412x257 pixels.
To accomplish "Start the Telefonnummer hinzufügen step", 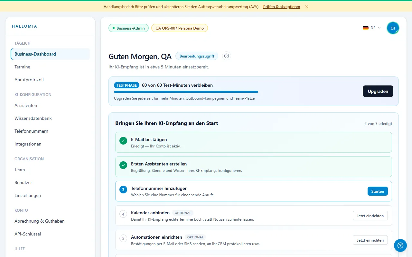I will (x=378, y=191).
